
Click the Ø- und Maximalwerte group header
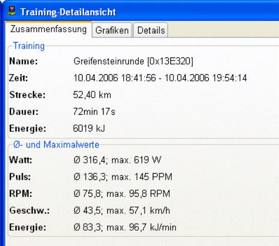[56, 145]
